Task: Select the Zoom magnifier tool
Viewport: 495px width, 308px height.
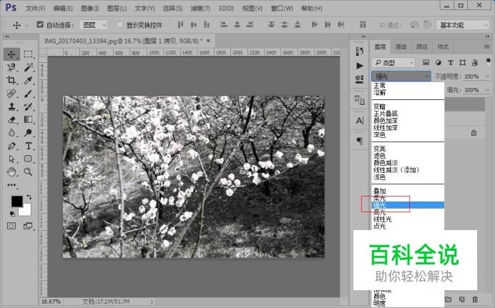Action: 29,172
